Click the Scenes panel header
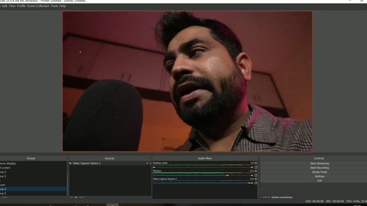 click(x=31, y=159)
